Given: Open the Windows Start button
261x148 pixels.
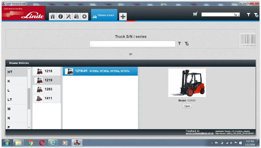Looking at the screenshot, I should click(x=7, y=143).
